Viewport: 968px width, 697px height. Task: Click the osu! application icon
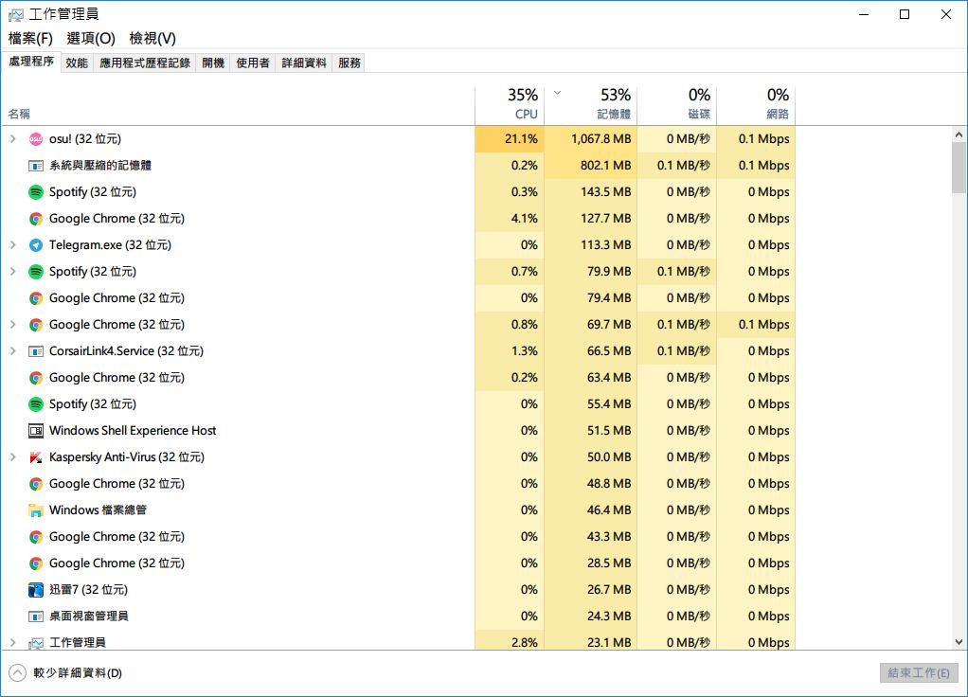point(36,139)
